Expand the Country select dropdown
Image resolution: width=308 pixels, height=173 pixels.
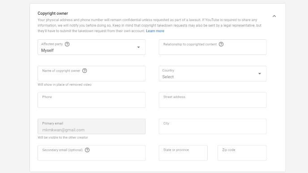click(213, 74)
